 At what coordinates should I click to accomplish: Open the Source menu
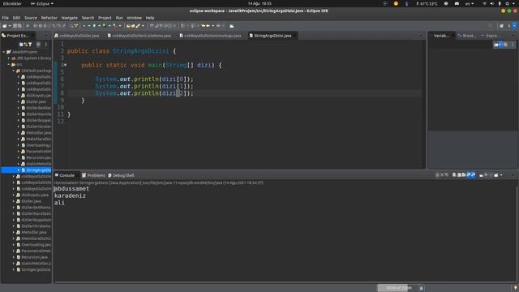coord(31,18)
